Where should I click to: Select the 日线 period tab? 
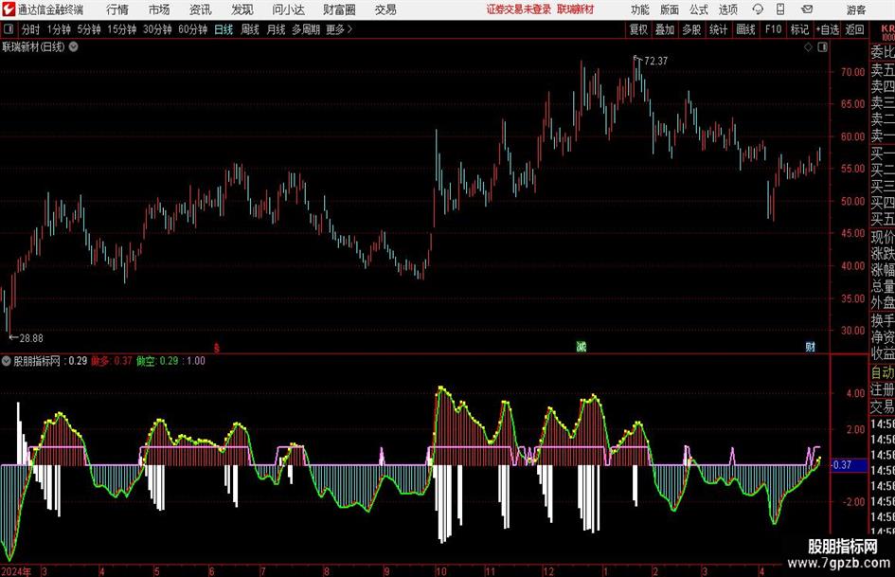(x=224, y=29)
